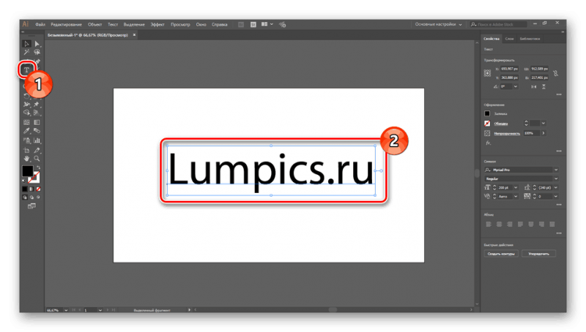Image resolution: width=586 pixels, height=332 pixels.
Task: Select the Artboard tool
Action: coord(26,151)
